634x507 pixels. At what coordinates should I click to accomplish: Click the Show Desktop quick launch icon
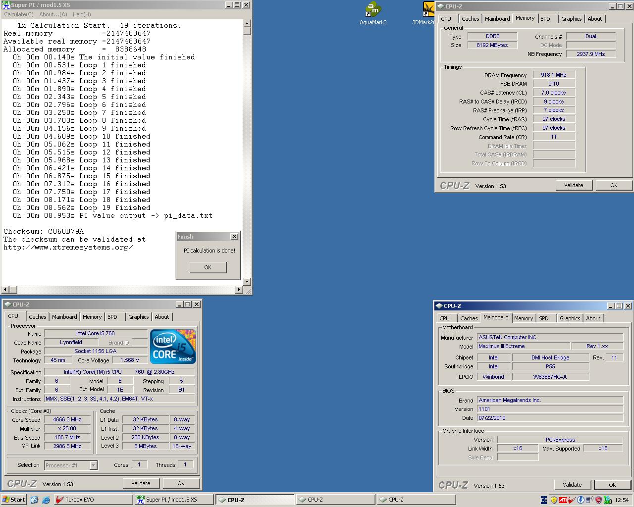tap(34, 500)
